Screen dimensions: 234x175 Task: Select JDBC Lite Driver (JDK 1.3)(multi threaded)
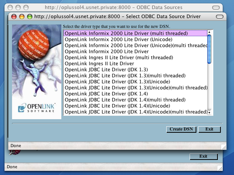pyautogui.click(x=135, y=75)
